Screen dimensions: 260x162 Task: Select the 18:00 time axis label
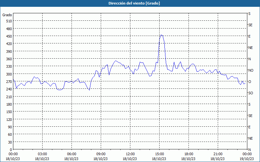tap(189, 154)
